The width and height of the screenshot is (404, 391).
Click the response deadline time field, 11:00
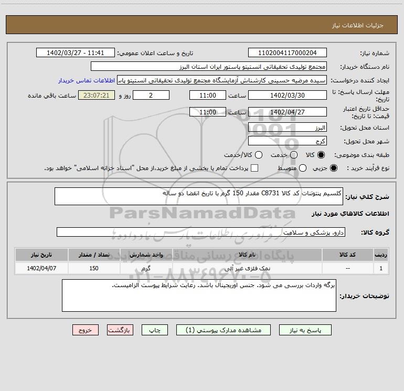point(208,96)
